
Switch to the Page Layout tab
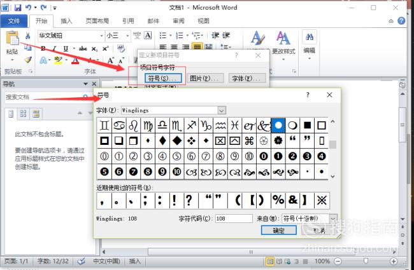97,21
